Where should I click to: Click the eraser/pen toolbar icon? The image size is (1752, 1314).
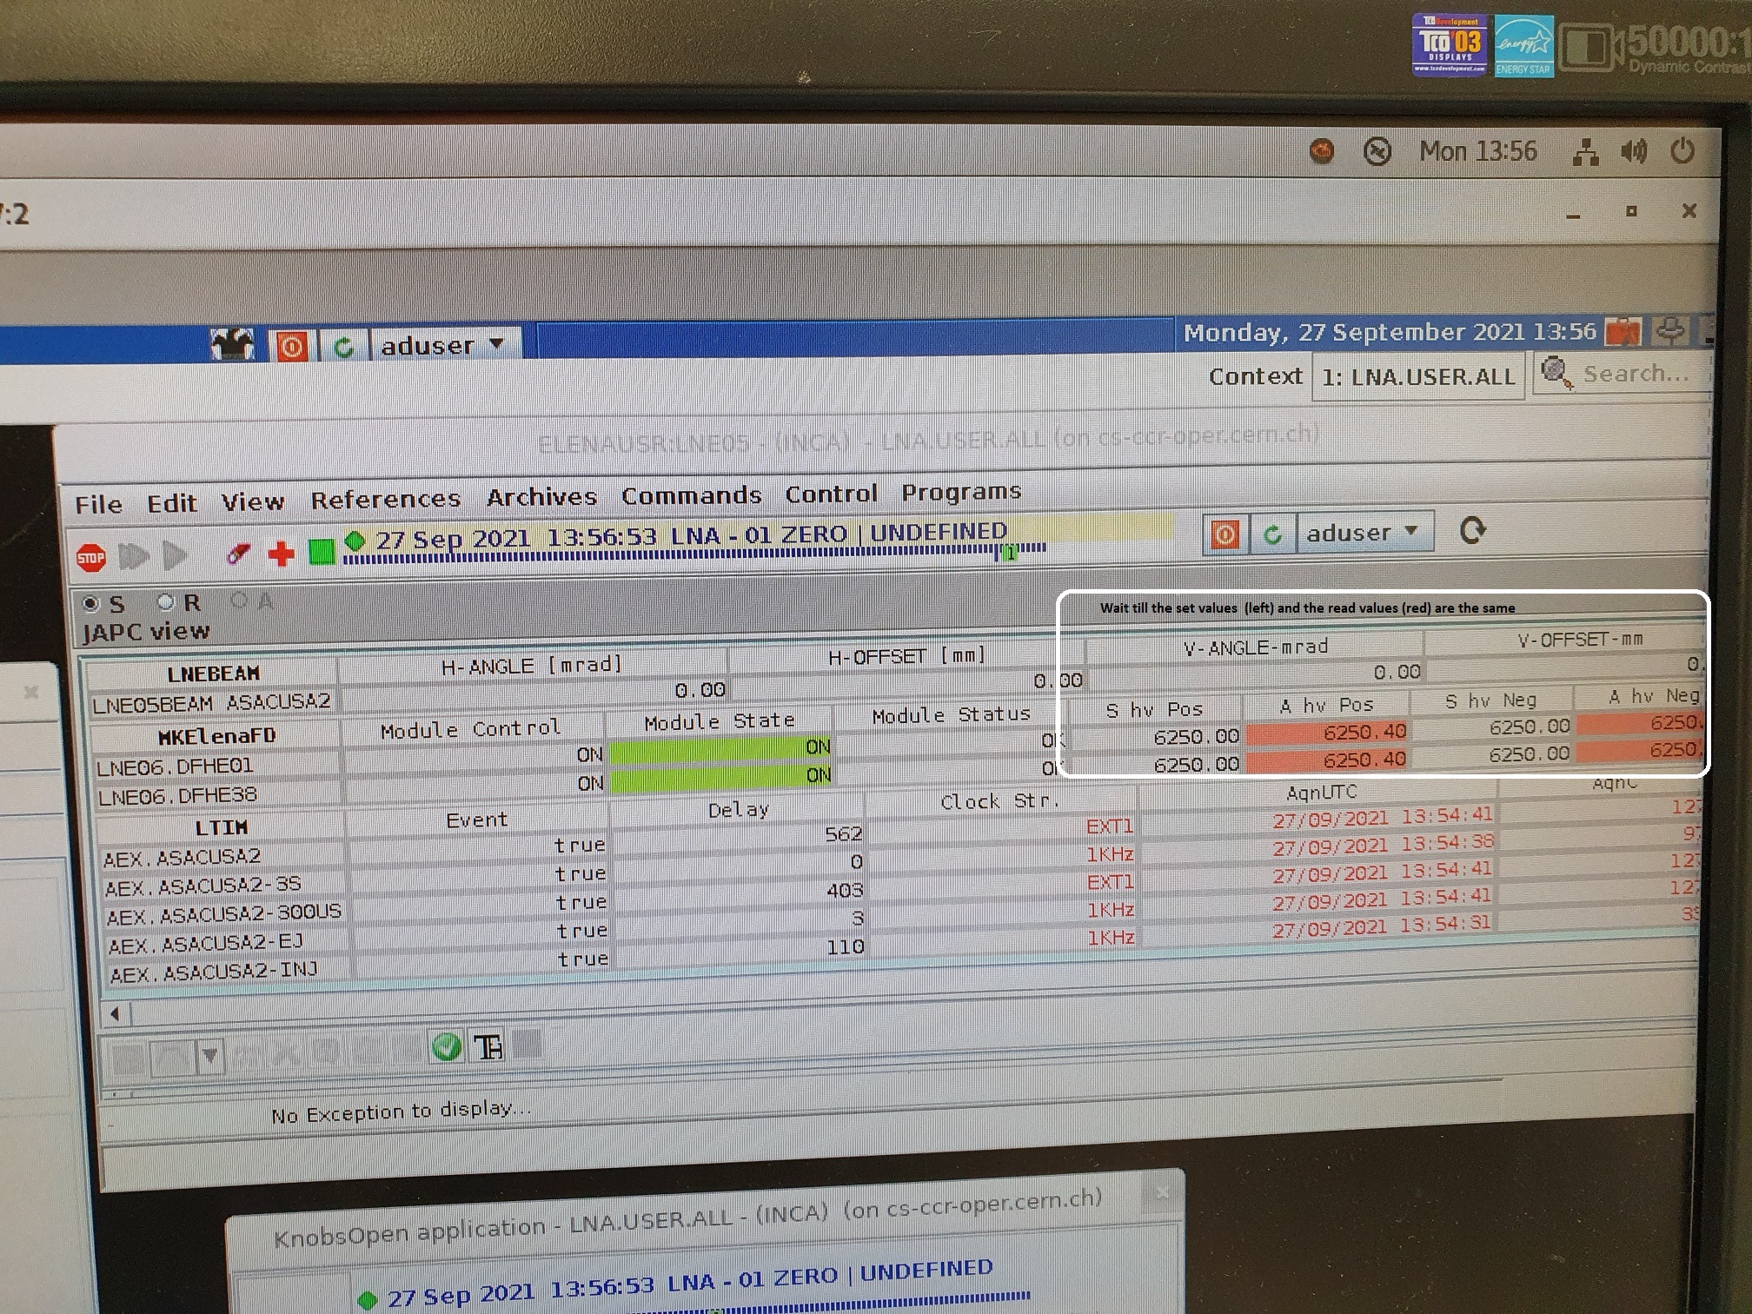[x=238, y=554]
